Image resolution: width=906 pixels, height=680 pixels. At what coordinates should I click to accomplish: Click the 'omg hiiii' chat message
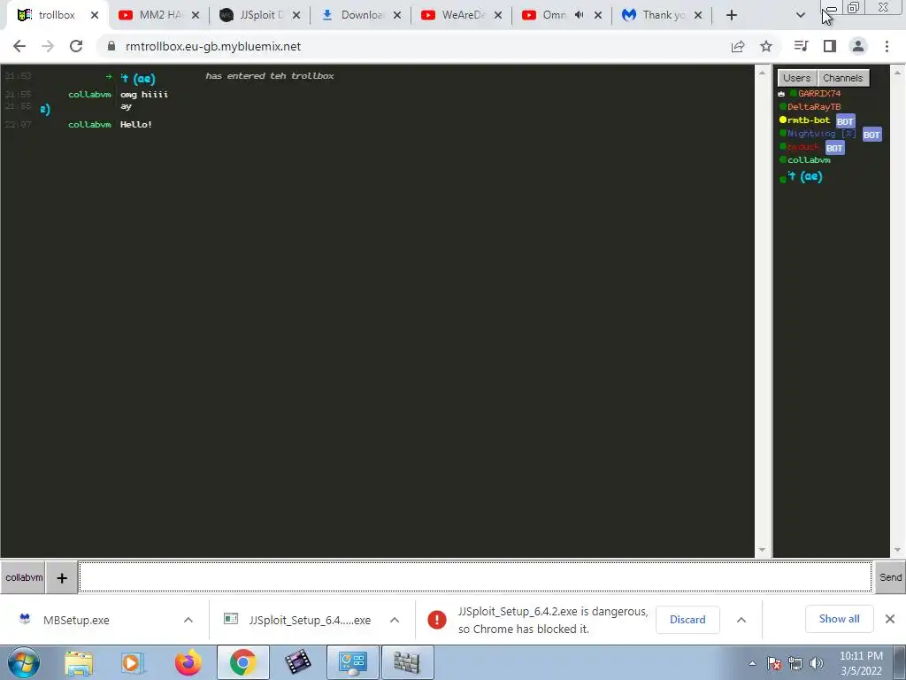coord(144,94)
